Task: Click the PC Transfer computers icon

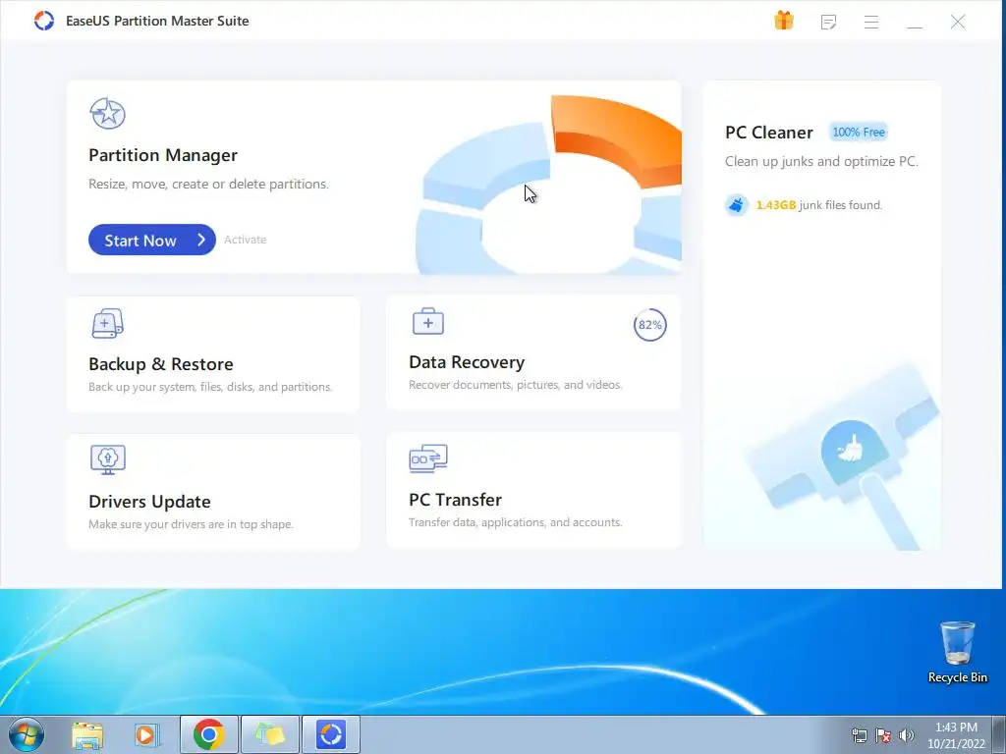Action: coord(428,458)
